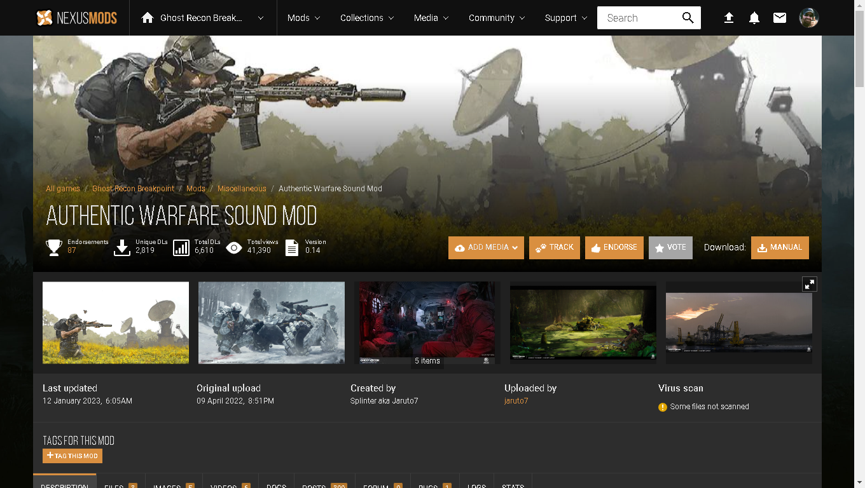865x488 pixels.
Task: Switch to the Images tab
Action: [174, 481]
